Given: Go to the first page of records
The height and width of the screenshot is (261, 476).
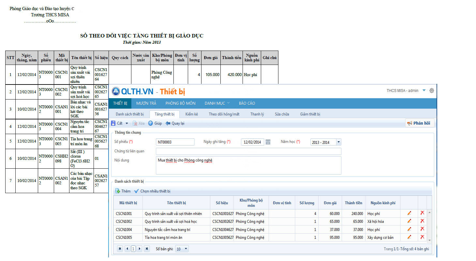Looking at the screenshot, I should point(120,249).
